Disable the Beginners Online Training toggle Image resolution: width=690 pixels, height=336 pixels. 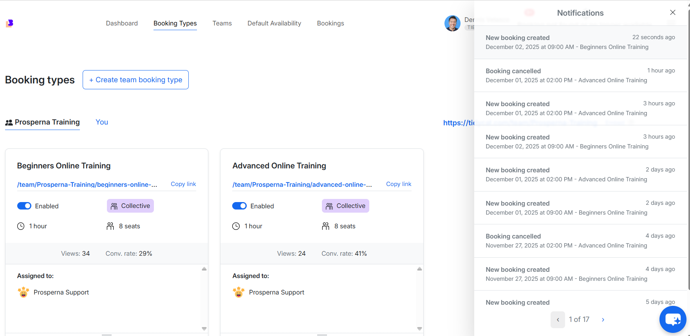[24, 206]
